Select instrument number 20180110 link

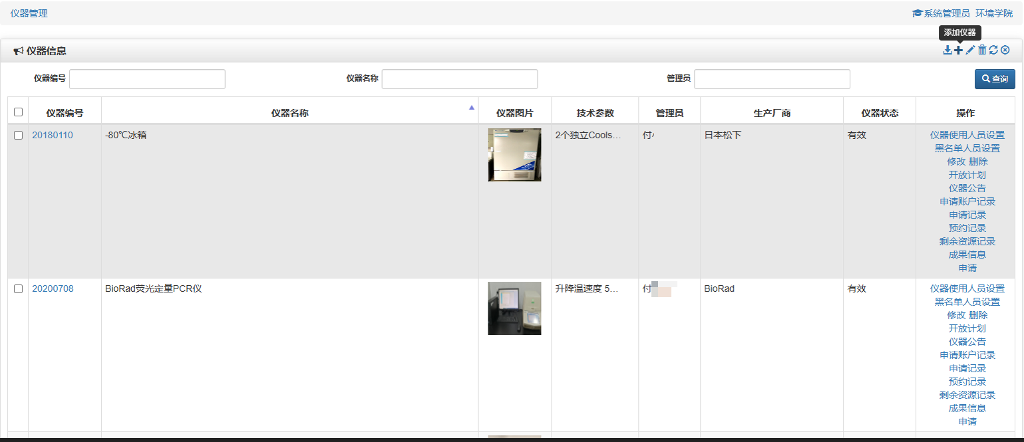[53, 134]
